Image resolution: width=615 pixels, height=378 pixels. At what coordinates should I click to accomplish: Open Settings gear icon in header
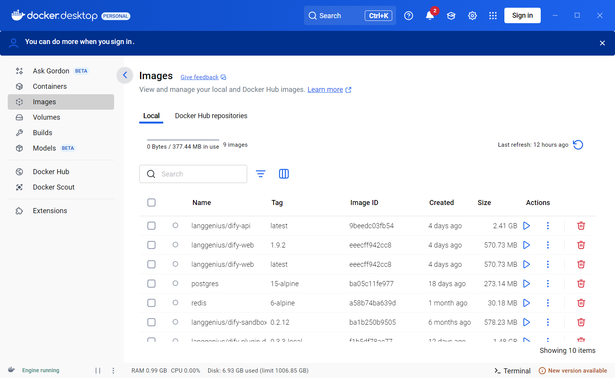[472, 15]
